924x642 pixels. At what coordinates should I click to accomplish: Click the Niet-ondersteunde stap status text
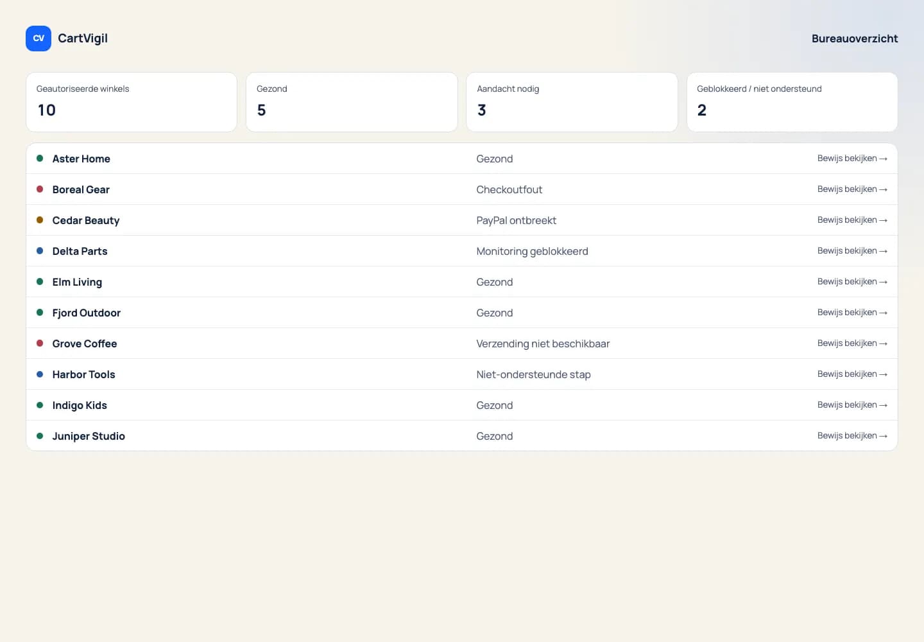[x=534, y=374]
